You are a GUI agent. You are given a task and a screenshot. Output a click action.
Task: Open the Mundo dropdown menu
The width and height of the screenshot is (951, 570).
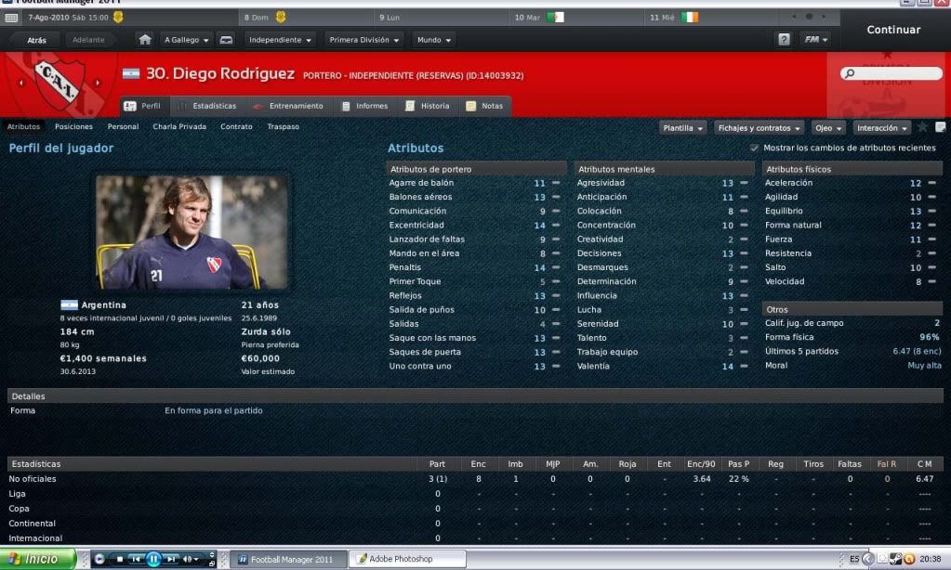click(434, 40)
